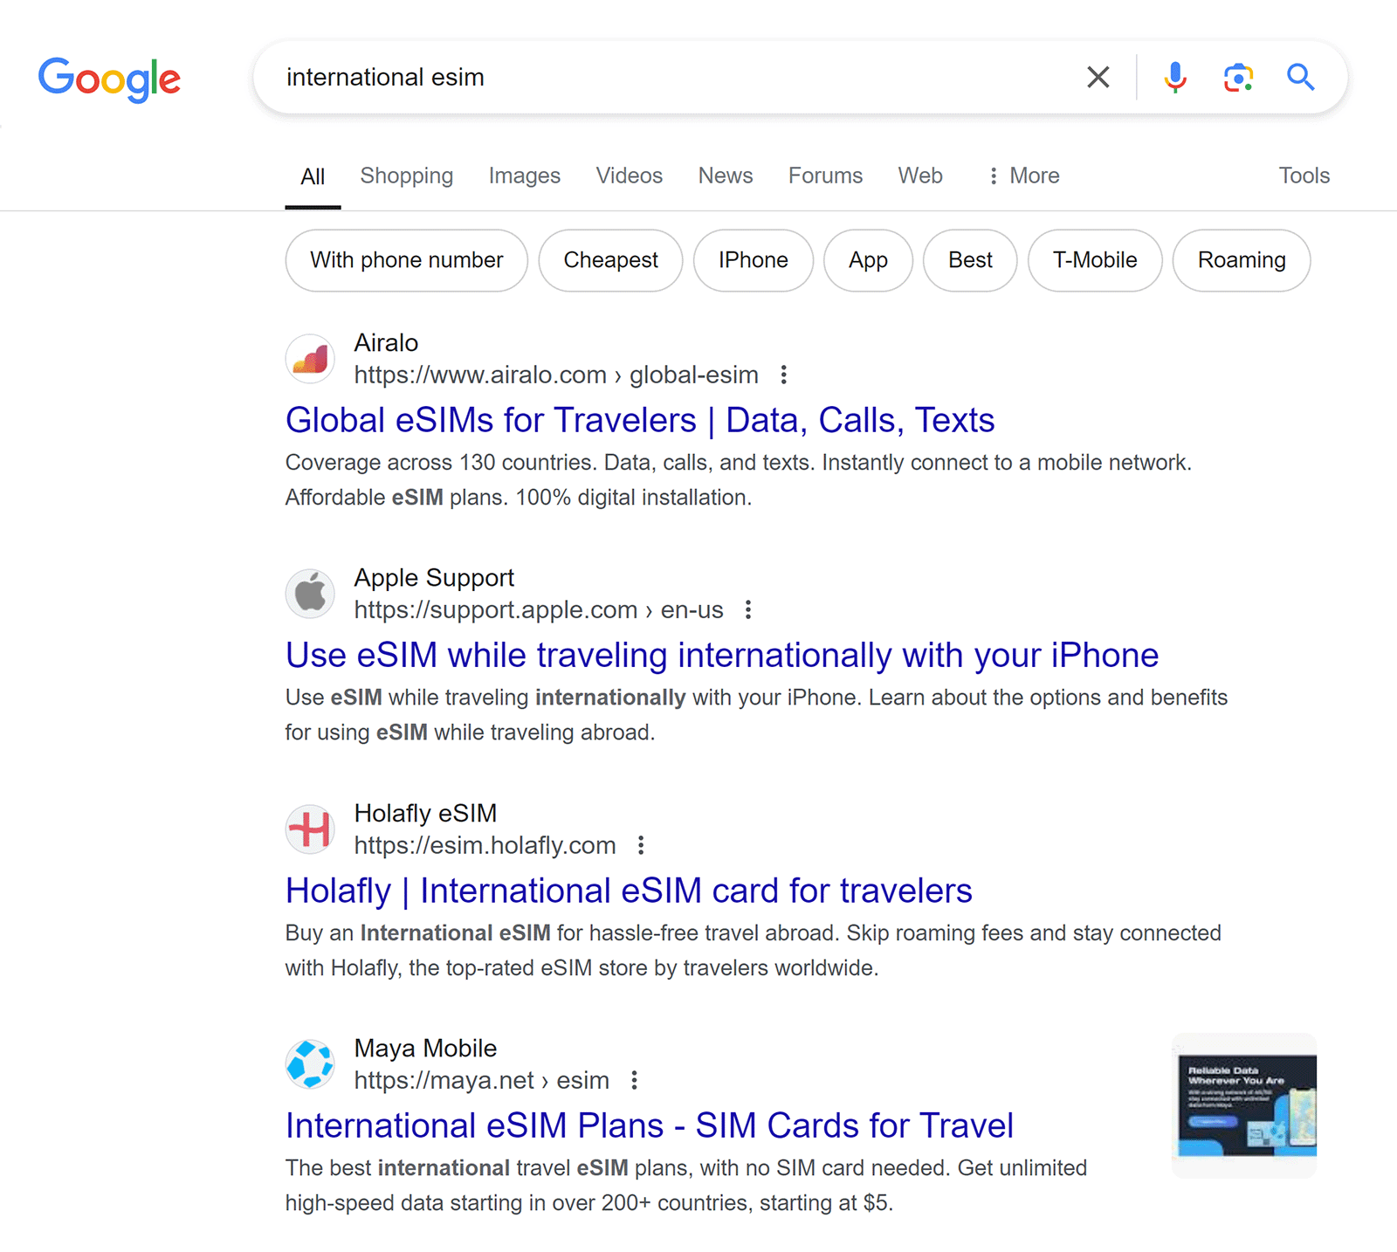The height and width of the screenshot is (1252, 1397).
Task: Apply the "With phone number" filter chip
Action: click(407, 260)
